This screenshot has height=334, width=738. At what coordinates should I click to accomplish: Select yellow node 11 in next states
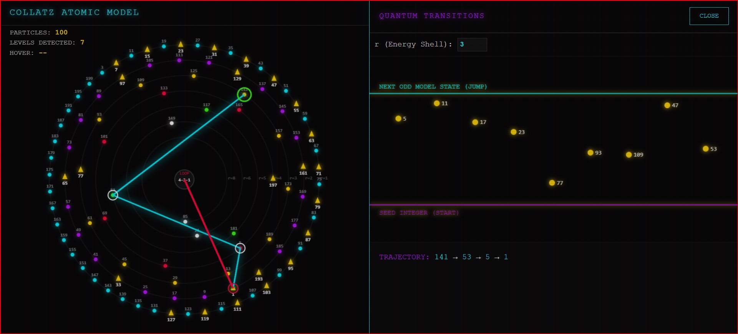click(x=437, y=104)
